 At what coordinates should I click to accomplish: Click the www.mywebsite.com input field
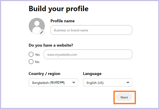click(88, 54)
